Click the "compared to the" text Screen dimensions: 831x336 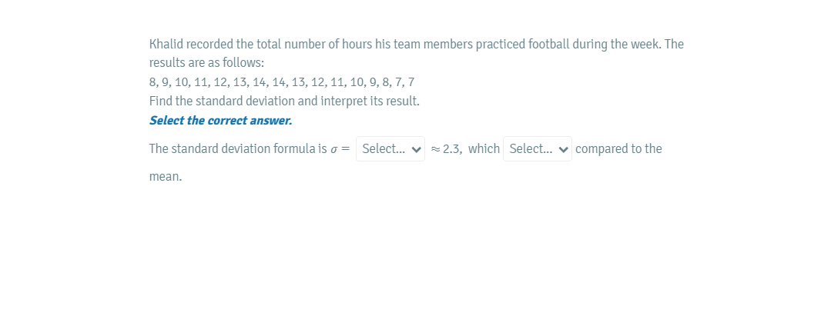pyautogui.click(x=618, y=149)
